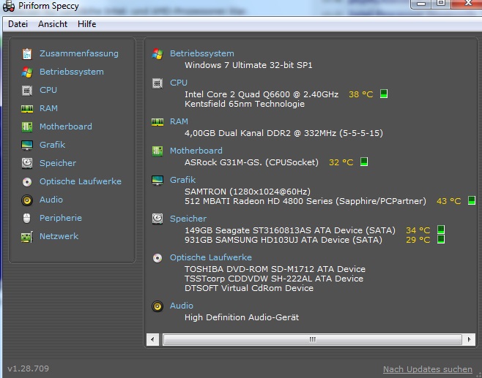Click the CPU chip icon in sidebar
Screen dimensions: 482x378
pos(27,91)
